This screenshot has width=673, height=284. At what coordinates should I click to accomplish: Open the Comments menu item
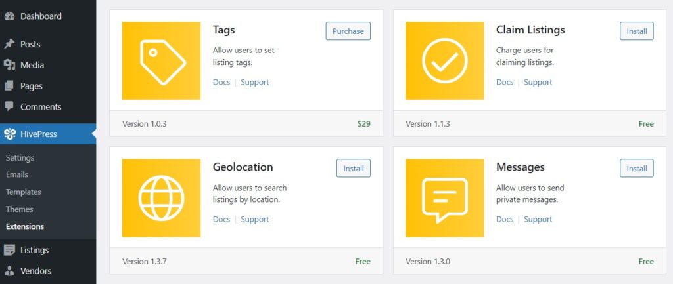pyautogui.click(x=40, y=107)
